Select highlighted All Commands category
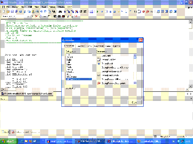Screen dimensions: 193x144 coord(79,79)
